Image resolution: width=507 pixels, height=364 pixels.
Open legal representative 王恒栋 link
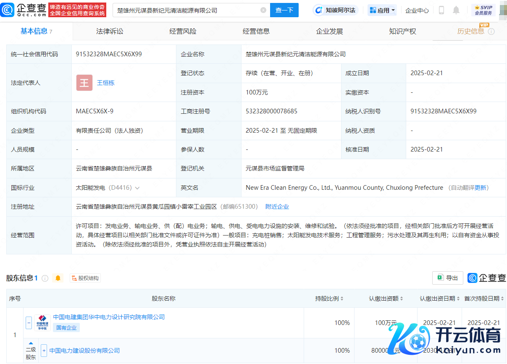point(105,83)
